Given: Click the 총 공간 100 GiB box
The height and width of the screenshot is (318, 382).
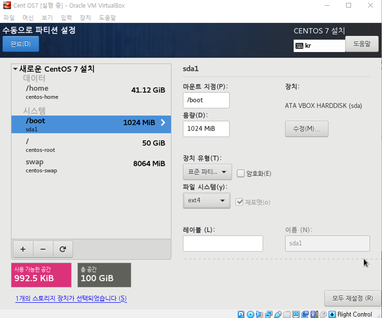Looking at the screenshot, I should point(104,275).
